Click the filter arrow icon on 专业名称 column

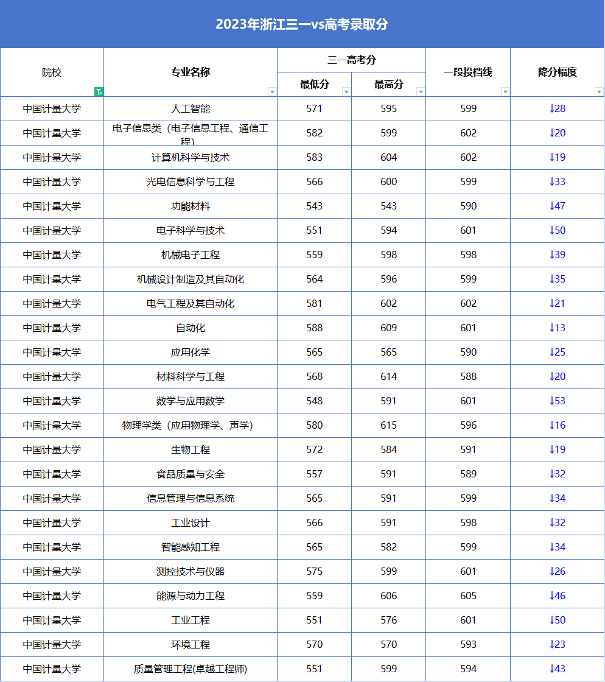273,91
